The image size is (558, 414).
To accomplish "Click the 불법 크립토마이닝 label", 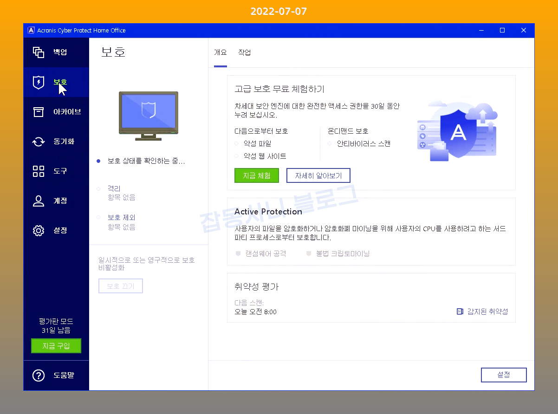I will pos(343,254).
